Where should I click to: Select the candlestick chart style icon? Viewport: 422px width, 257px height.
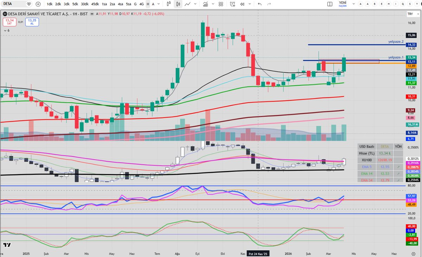point(178,4)
